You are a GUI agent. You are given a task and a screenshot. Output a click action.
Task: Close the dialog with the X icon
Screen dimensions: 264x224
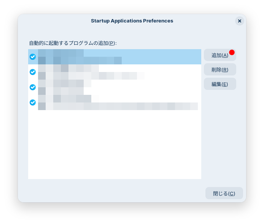tap(239, 21)
